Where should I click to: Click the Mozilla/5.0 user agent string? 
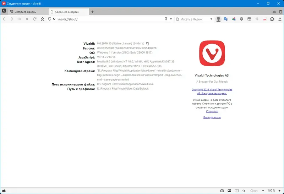pos(136,64)
